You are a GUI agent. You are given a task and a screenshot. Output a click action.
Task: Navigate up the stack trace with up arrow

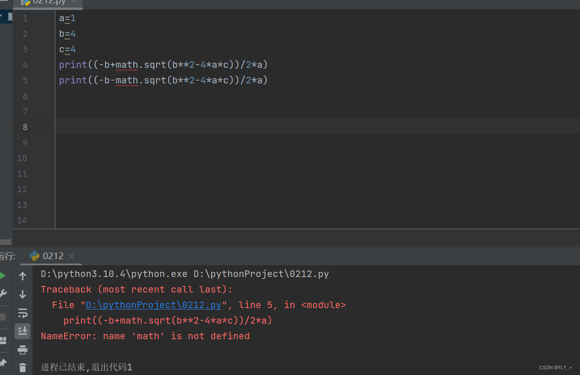[22, 277]
